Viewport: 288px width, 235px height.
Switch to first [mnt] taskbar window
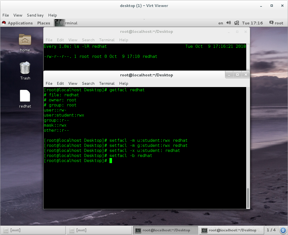[33, 230]
